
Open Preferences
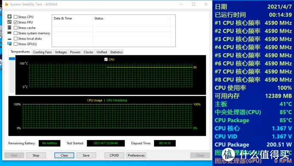[x=136, y=155]
